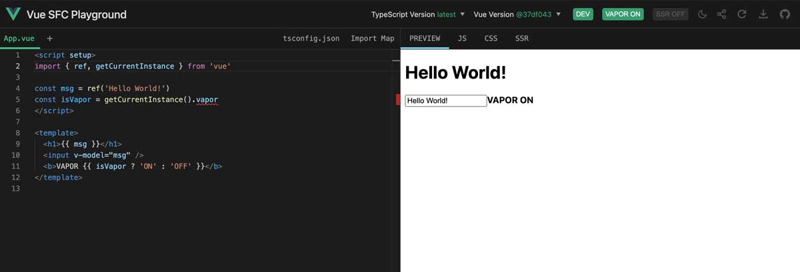Open the Vue Version dropdown
Viewport: 800px width, 272px height.
click(x=517, y=14)
